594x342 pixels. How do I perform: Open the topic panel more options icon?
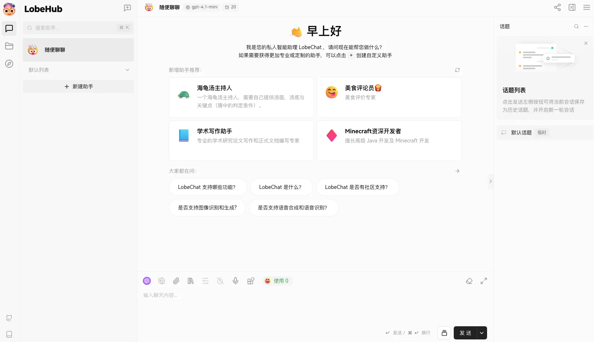(x=586, y=26)
